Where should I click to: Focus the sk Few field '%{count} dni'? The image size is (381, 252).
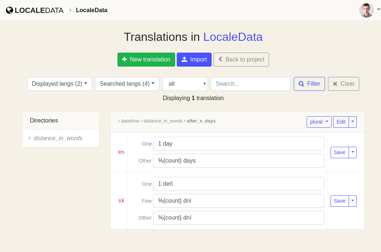click(239, 201)
